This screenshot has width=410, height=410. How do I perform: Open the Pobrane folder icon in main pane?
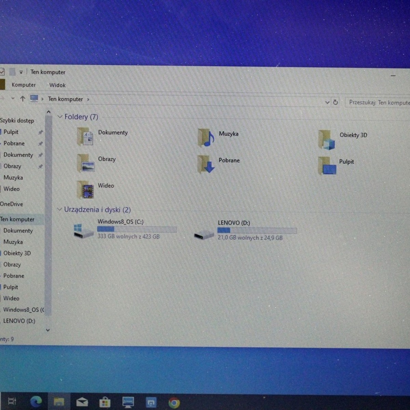coord(206,164)
